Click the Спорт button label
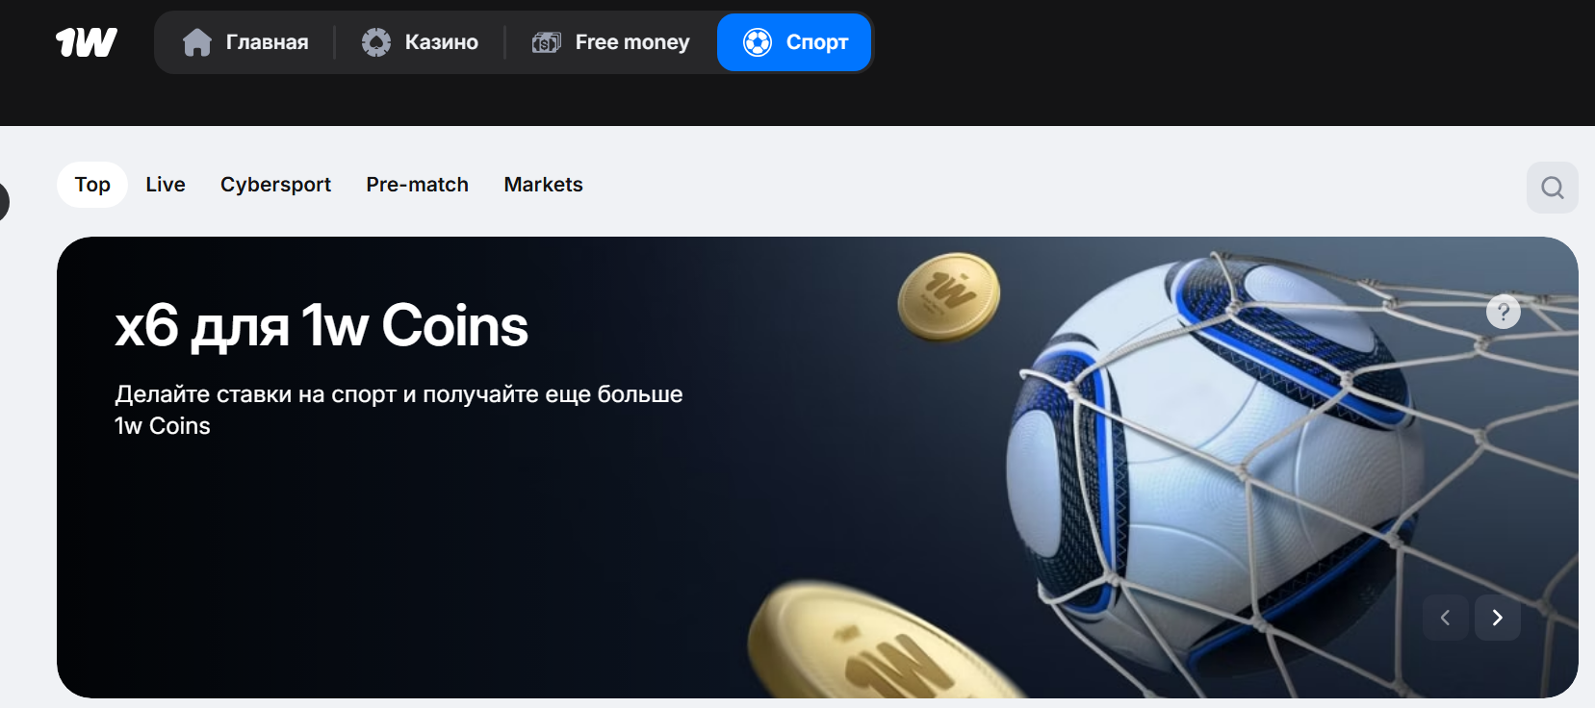 (817, 42)
